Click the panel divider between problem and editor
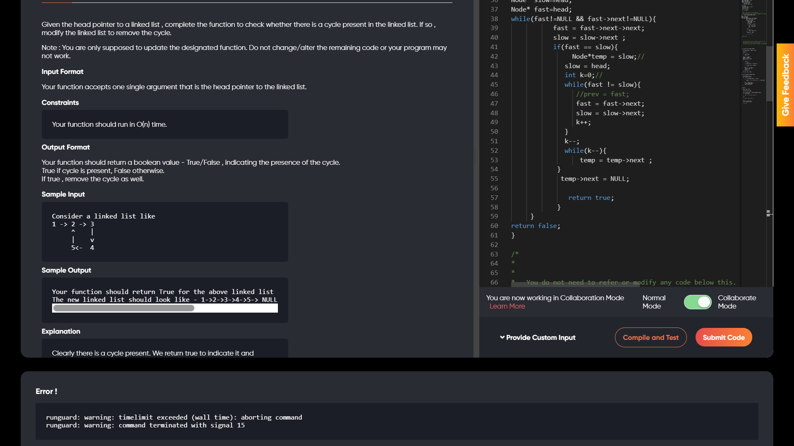Viewport: 794px width, 446px height. (x=476, y=157)
